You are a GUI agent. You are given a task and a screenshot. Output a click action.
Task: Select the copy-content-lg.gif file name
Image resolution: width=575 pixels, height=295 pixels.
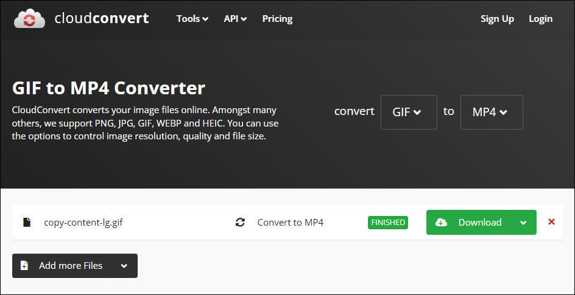tap(83, 223)
